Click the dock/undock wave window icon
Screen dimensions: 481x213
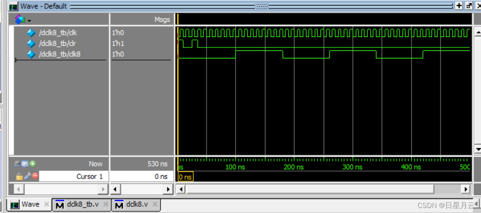[469, 6]
